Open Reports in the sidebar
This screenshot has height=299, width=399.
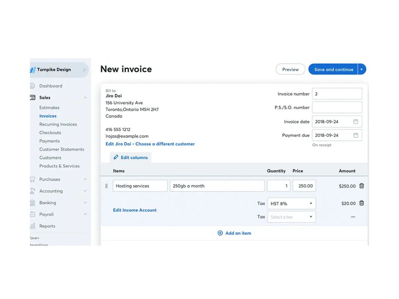point(47,226)
